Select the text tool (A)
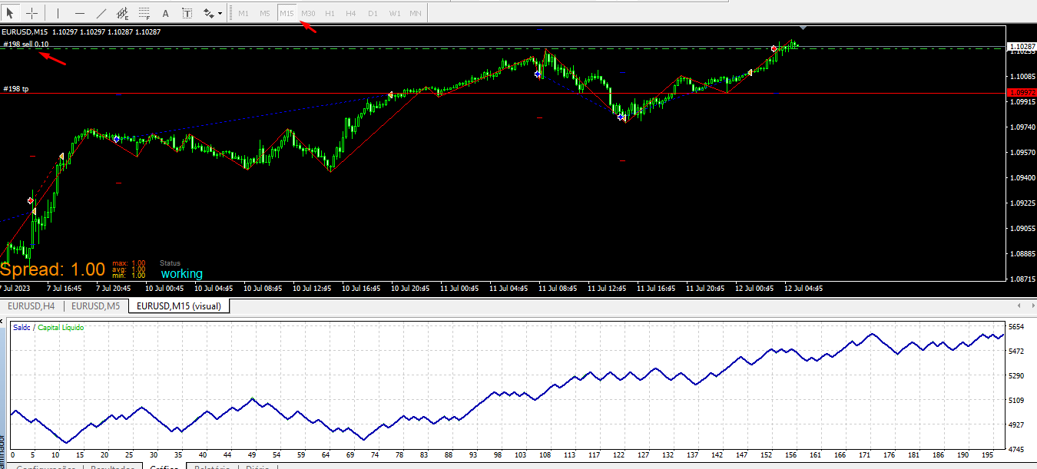 165,13
